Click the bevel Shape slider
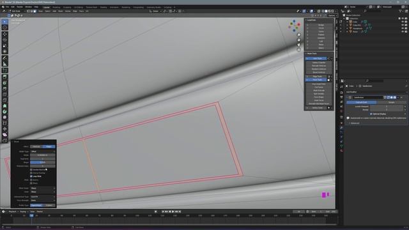 (43, 162)
